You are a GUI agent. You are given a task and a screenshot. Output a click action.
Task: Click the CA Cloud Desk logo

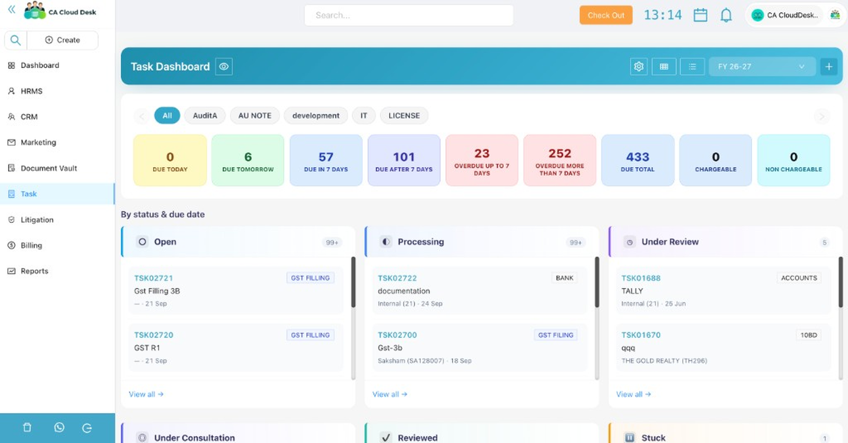pos(60,11)
